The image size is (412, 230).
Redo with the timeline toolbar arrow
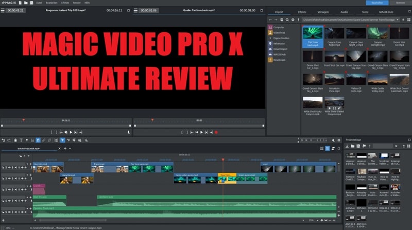tap(9, 140)
